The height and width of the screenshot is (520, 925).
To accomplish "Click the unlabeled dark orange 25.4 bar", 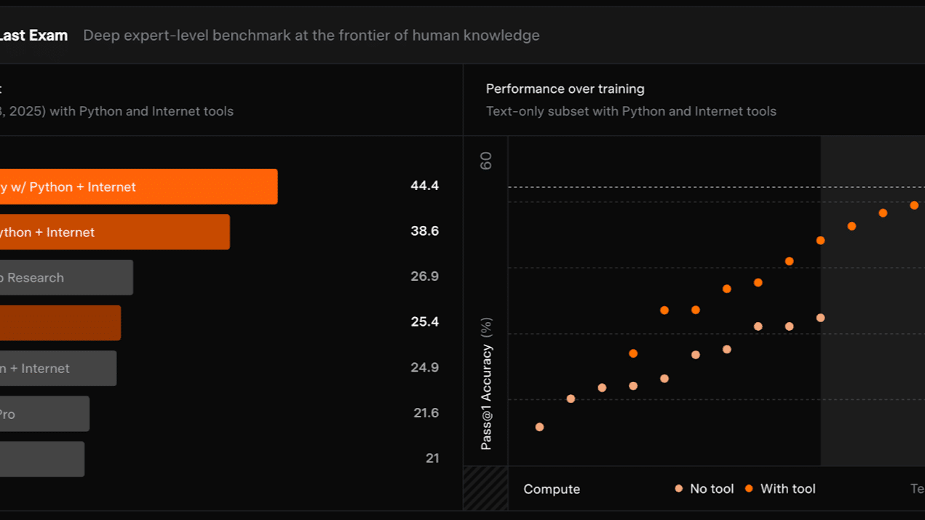I will pyautogui.click(x=60, y=323).
